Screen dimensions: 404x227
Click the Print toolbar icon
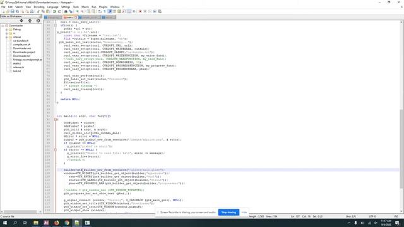click(x=32, y=11)
